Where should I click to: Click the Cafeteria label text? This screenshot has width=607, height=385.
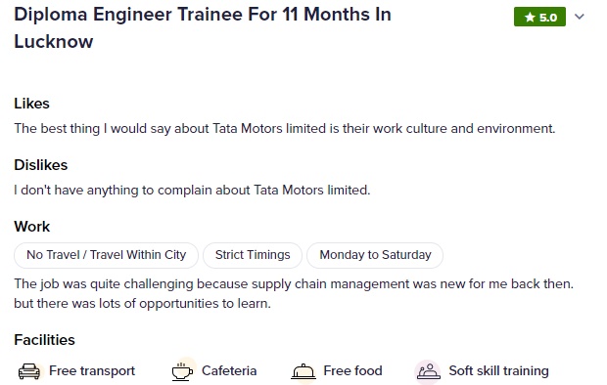coord(229,370)
